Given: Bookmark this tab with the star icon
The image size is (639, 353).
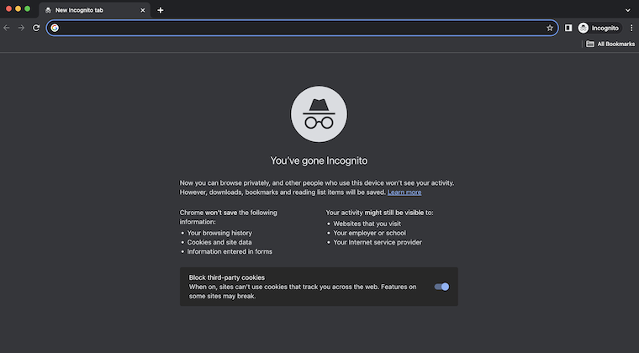Looking at the screenshot, I should (550, 28).
